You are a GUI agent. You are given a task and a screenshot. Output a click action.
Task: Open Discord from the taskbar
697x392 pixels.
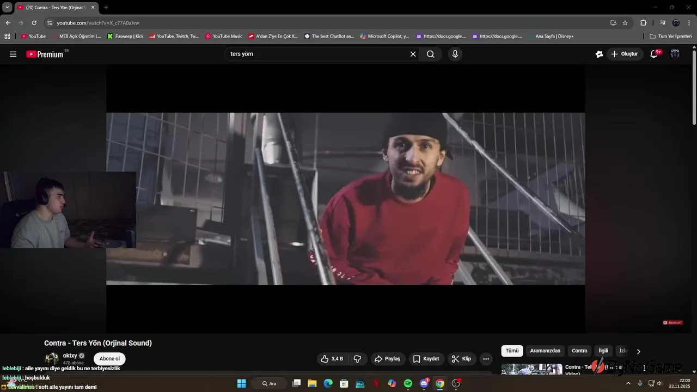424,383
